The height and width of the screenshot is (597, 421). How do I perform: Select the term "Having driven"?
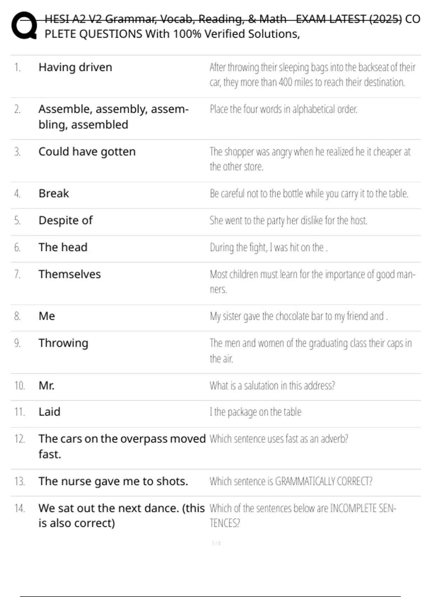pos(75,67)
